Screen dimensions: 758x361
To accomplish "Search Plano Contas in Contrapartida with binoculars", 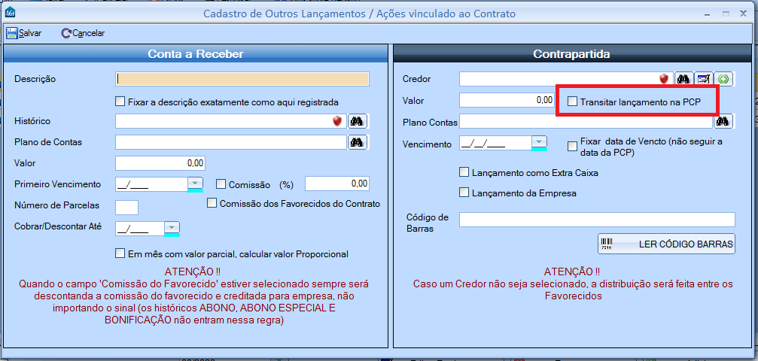I will point(724,121).
